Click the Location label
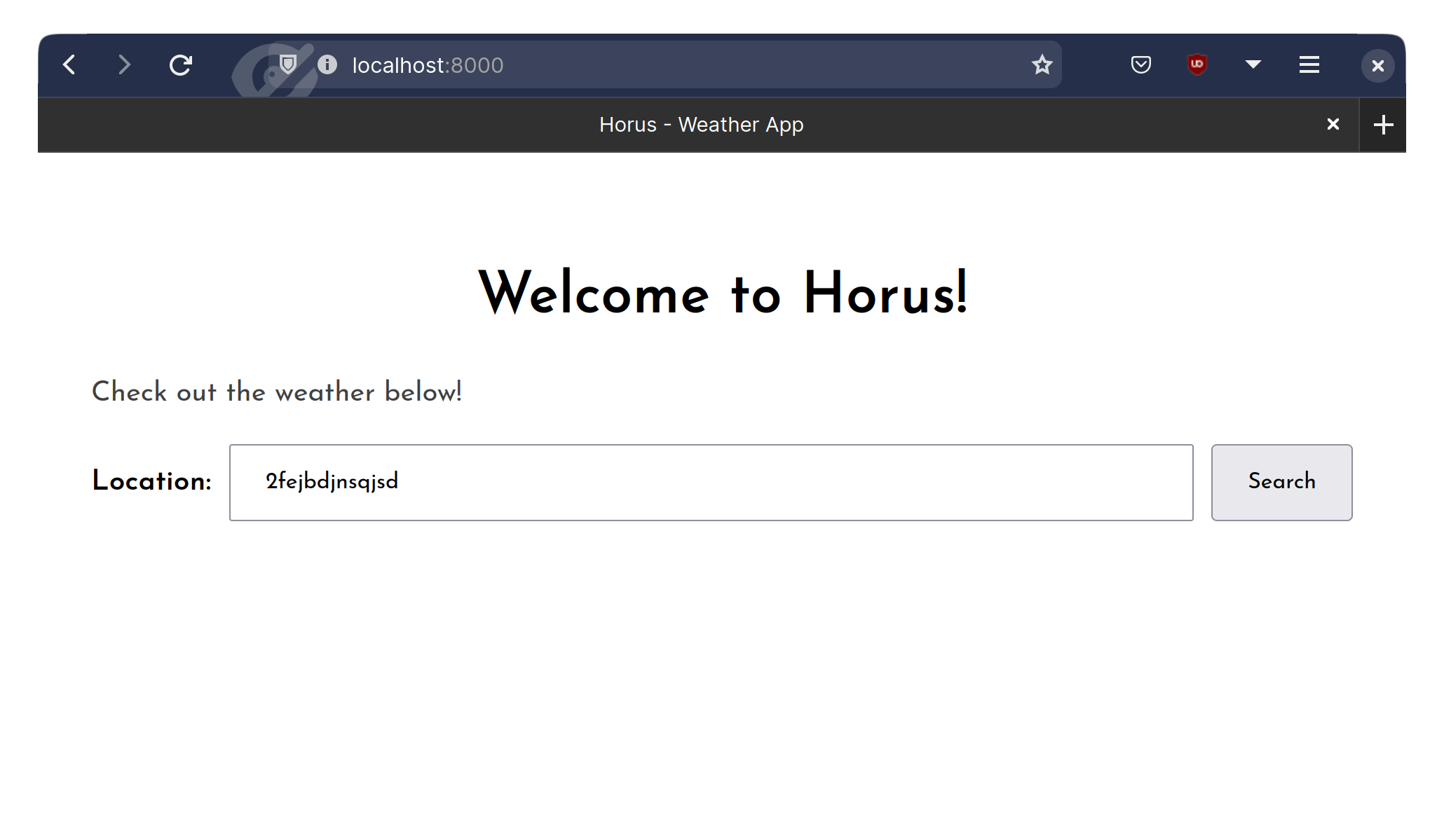The width and height of the screenshot is (1444, 821). [151, 482]
